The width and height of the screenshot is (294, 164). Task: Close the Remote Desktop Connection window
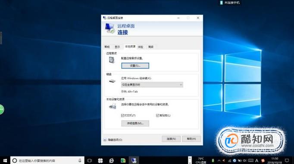[x=198, y=18]
